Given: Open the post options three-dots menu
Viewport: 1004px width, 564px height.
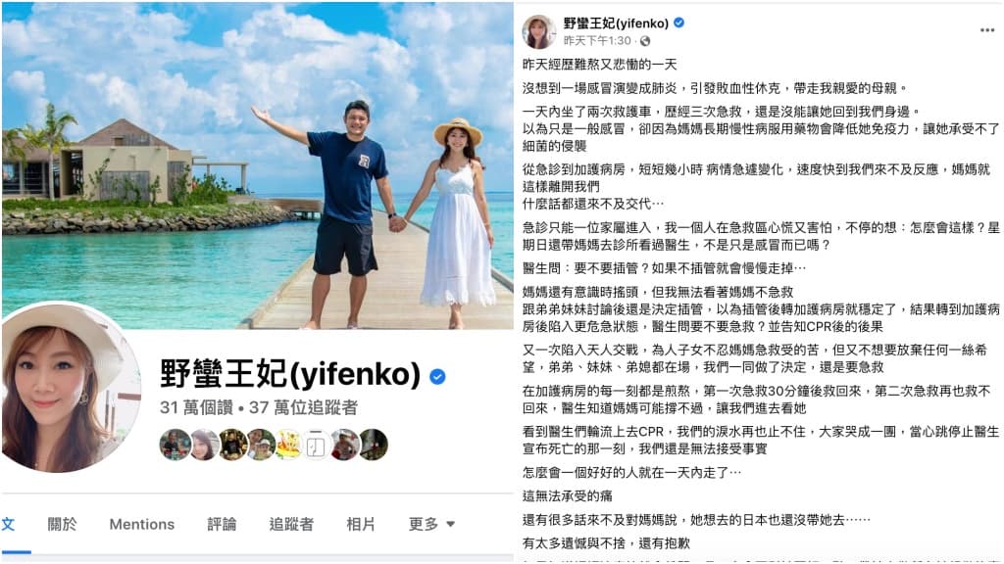Looking at the screenshot, I should (x=986, y=30).
